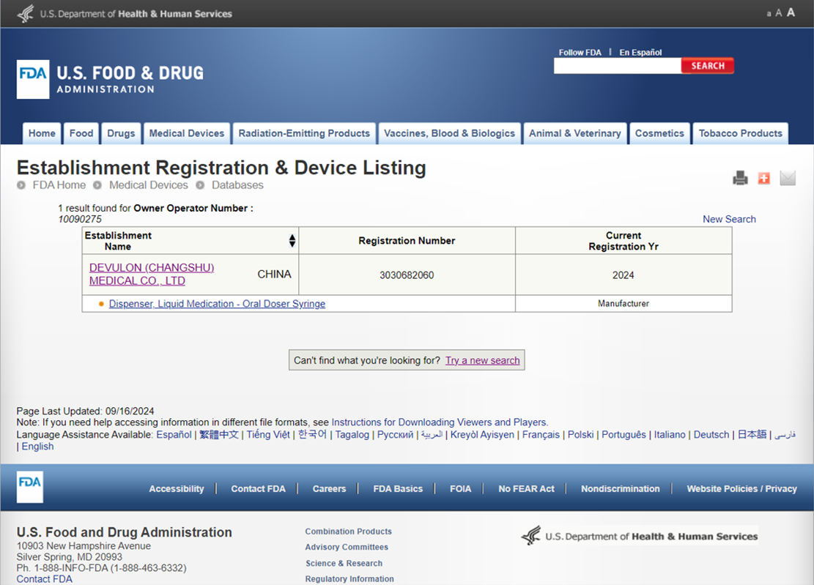This screenshot has width=814, height=585.
Task: Open Science & Research link
Action: click(344, 563)
